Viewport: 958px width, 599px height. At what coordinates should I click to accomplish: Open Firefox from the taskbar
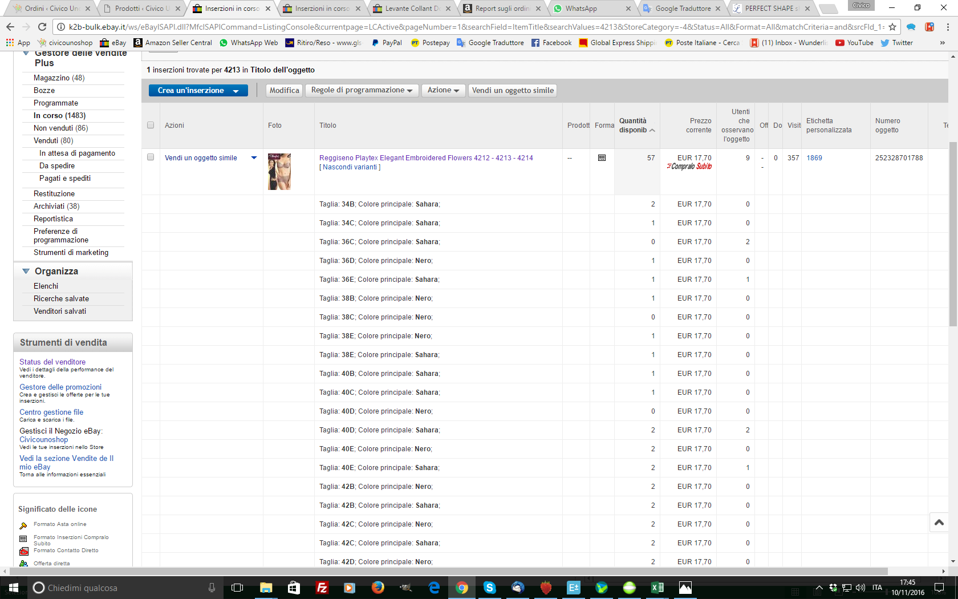377,588
